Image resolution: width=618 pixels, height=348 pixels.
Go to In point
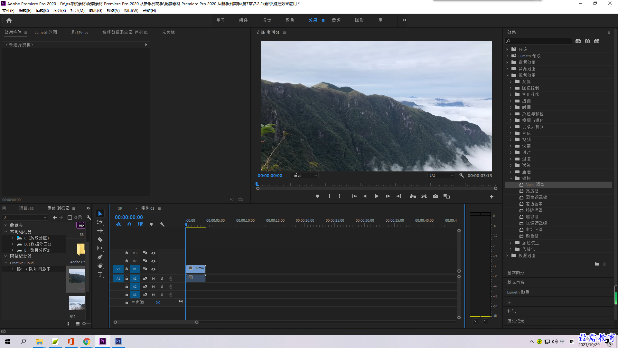[354, 196]
